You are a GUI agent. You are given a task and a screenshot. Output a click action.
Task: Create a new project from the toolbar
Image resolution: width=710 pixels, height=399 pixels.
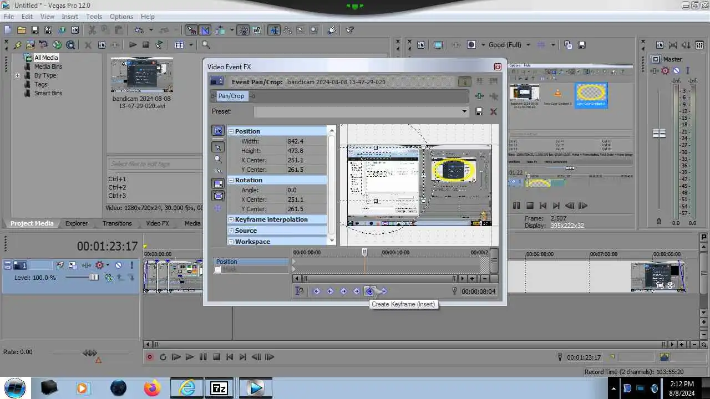9,30
